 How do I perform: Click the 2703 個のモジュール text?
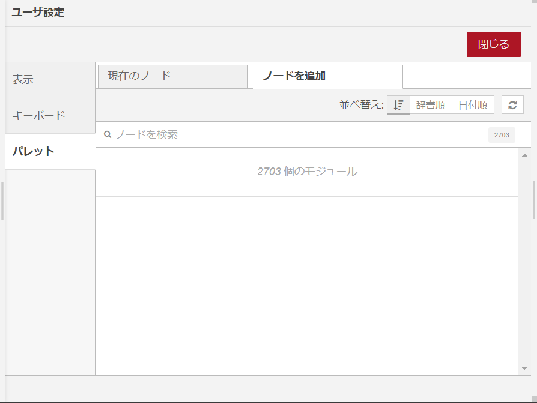point(307,172)
